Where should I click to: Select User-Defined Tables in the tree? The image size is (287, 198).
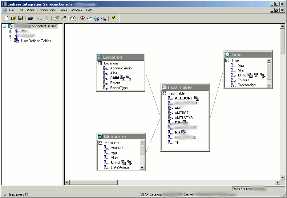36,41
